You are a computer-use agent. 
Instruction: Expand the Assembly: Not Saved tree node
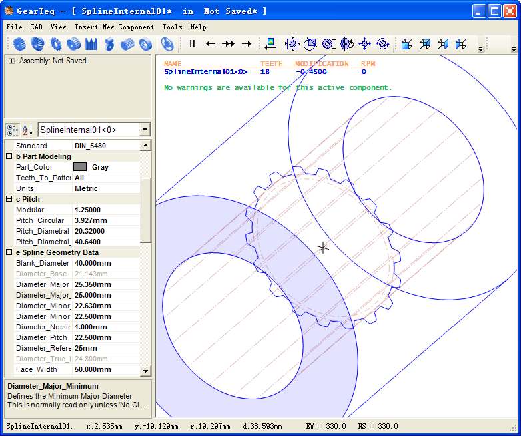tap(11, 61)
